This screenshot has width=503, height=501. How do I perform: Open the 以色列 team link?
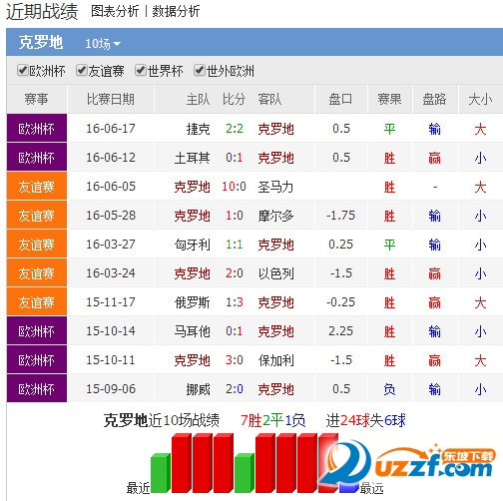[275, 273]
